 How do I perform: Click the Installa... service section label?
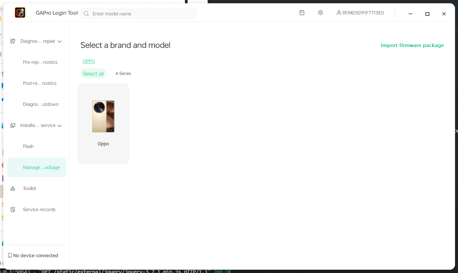pyautogui.click(x=38, y=125)
